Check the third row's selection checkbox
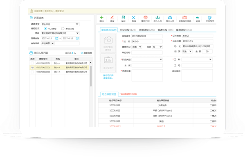 [x=32, y=72]
